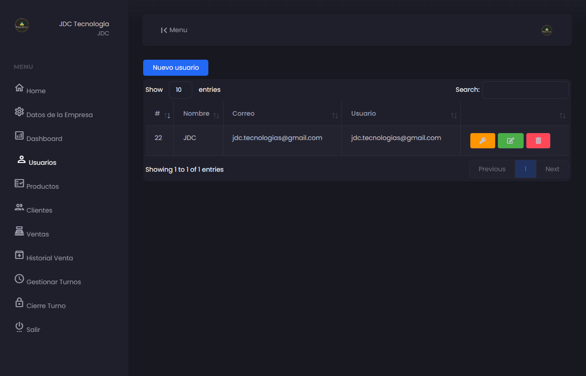Open the entries-per-page selector showing 10
This screenshot has width=586, height=376.
[x=180, y=90]
